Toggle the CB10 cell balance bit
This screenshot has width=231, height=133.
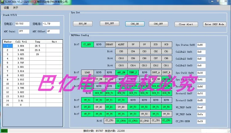tap(121, 58)
